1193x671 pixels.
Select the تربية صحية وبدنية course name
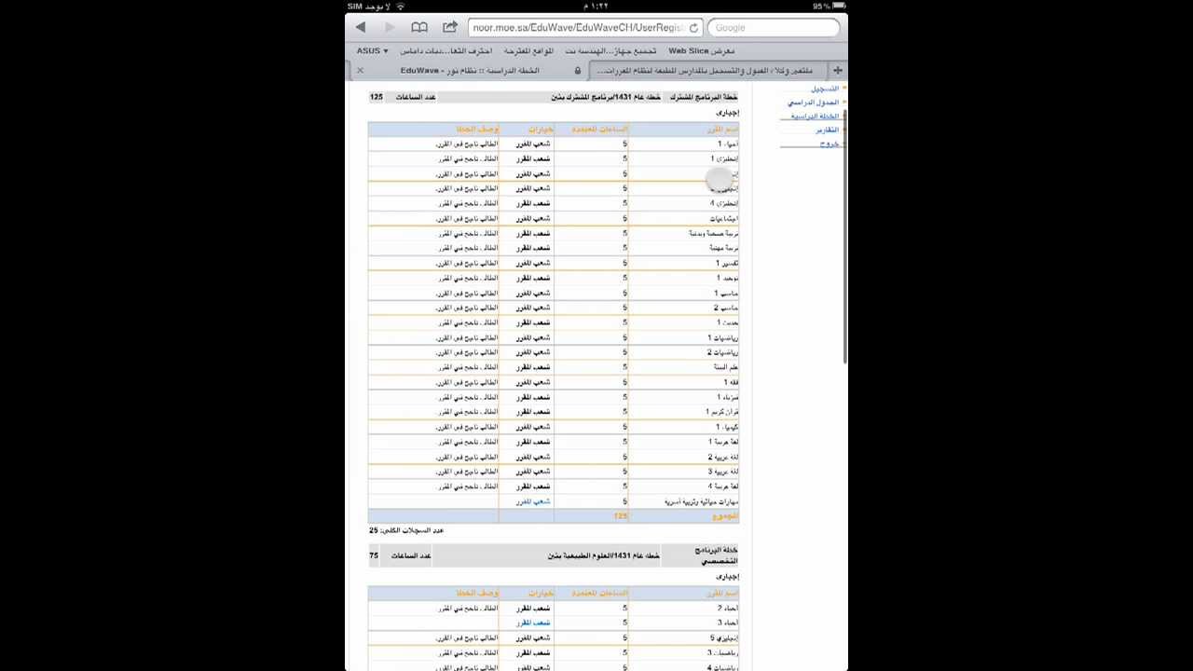coord(714,233)
